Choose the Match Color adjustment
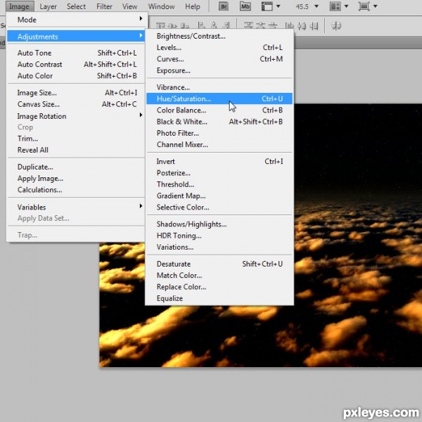The height and width of the screenshot is (422, 422). [219, 275]
